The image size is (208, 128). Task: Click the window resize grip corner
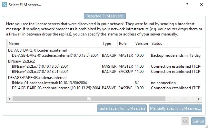point(206,126)
